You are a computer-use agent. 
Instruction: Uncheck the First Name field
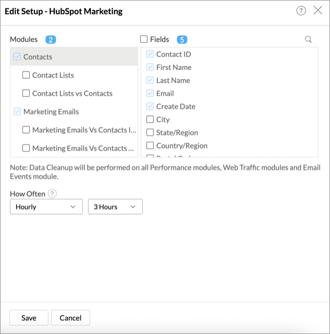(150, 67)
